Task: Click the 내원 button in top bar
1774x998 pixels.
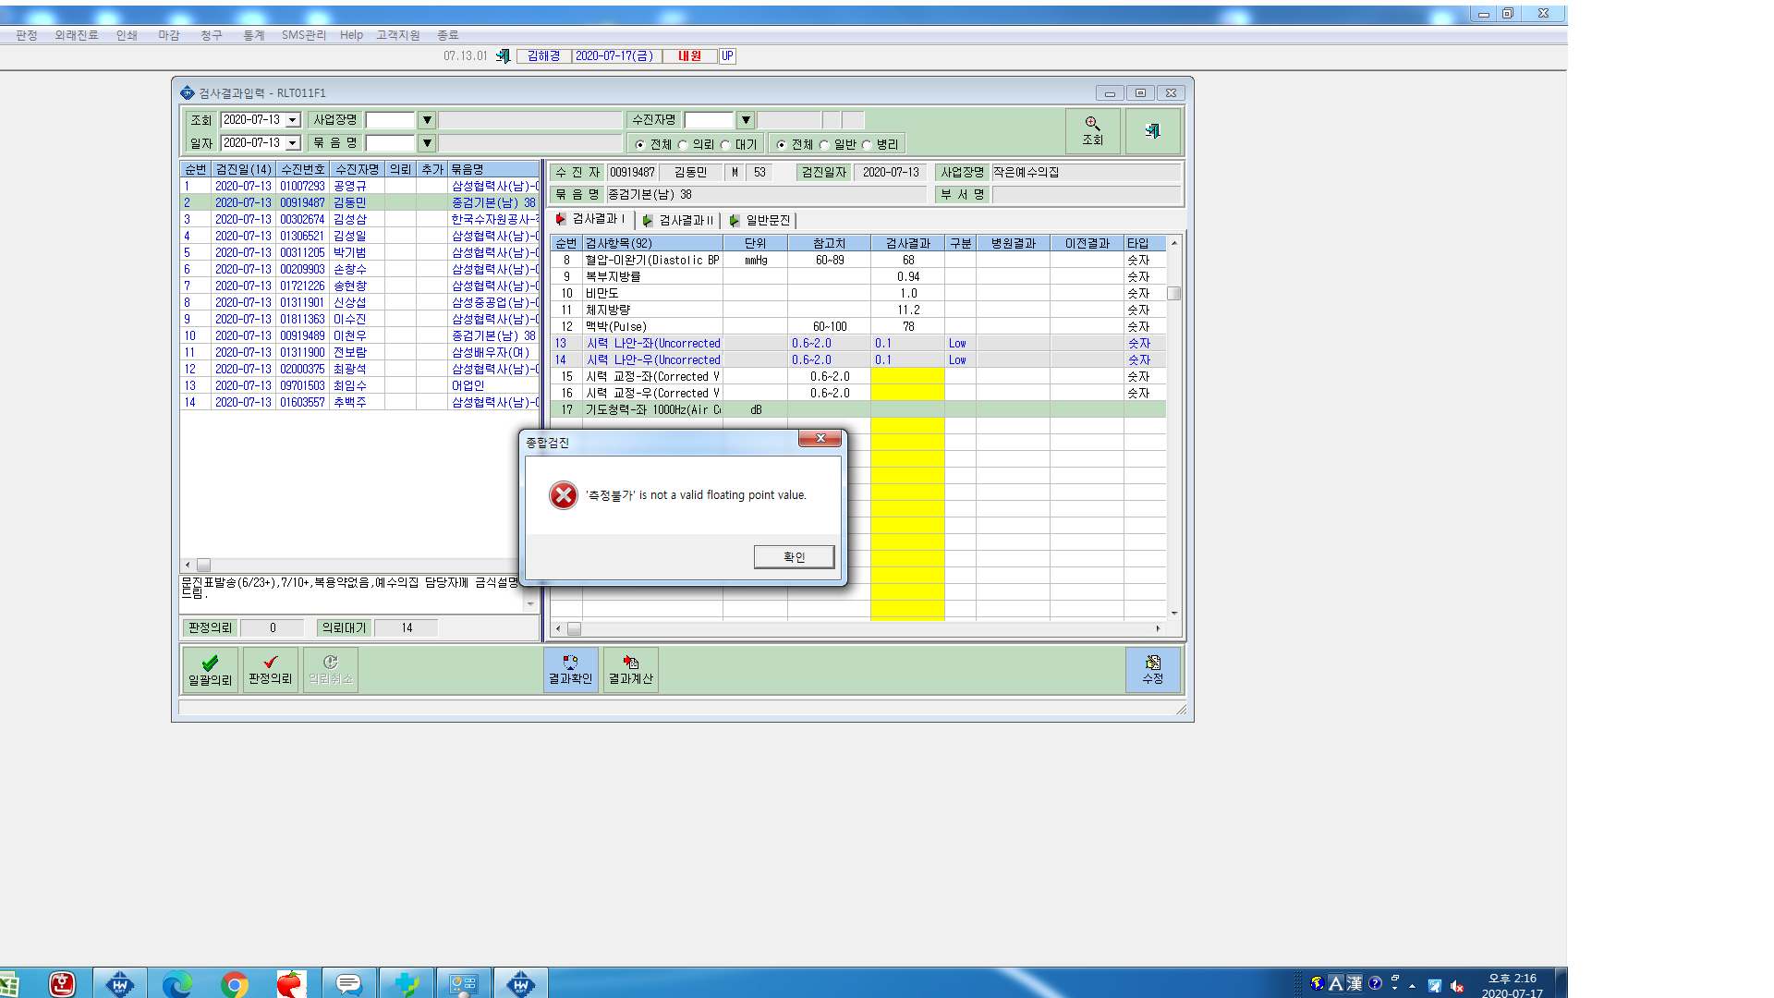Action: click(689, 56)
